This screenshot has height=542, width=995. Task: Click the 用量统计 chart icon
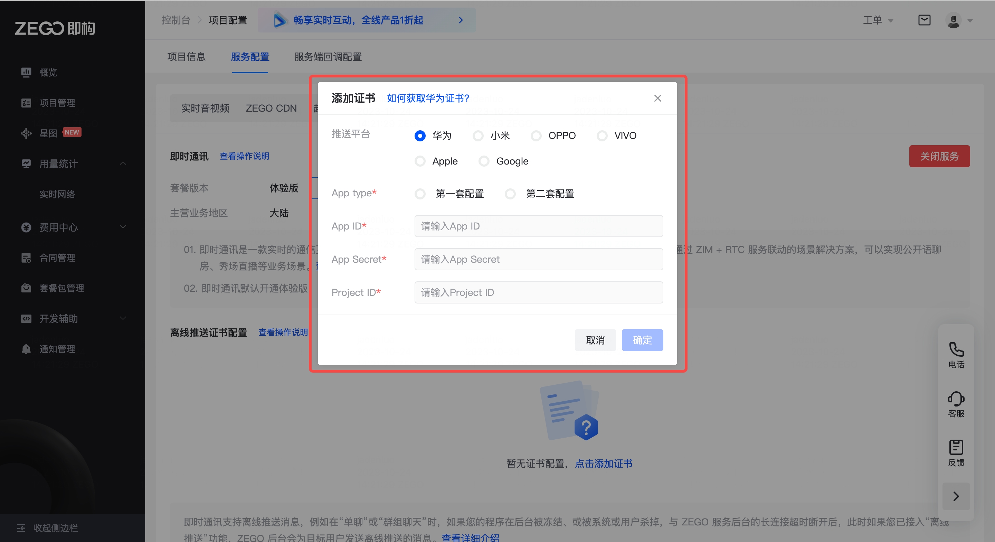(x=26, y=164)
